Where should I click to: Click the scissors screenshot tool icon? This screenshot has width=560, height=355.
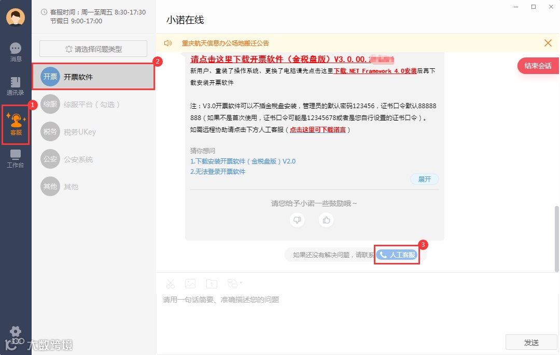point(171,284)
